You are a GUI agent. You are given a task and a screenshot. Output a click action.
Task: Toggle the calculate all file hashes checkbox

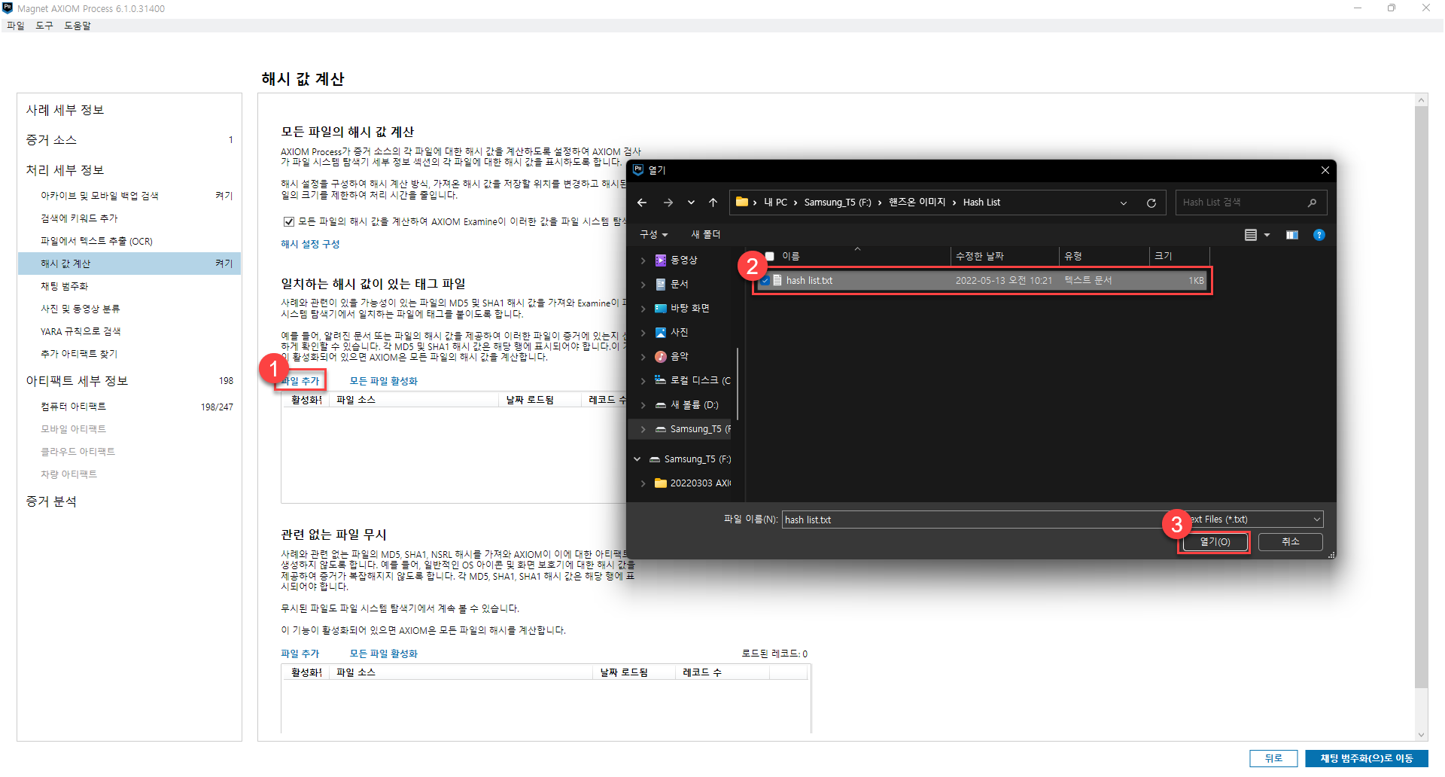(x=288, y=221)
